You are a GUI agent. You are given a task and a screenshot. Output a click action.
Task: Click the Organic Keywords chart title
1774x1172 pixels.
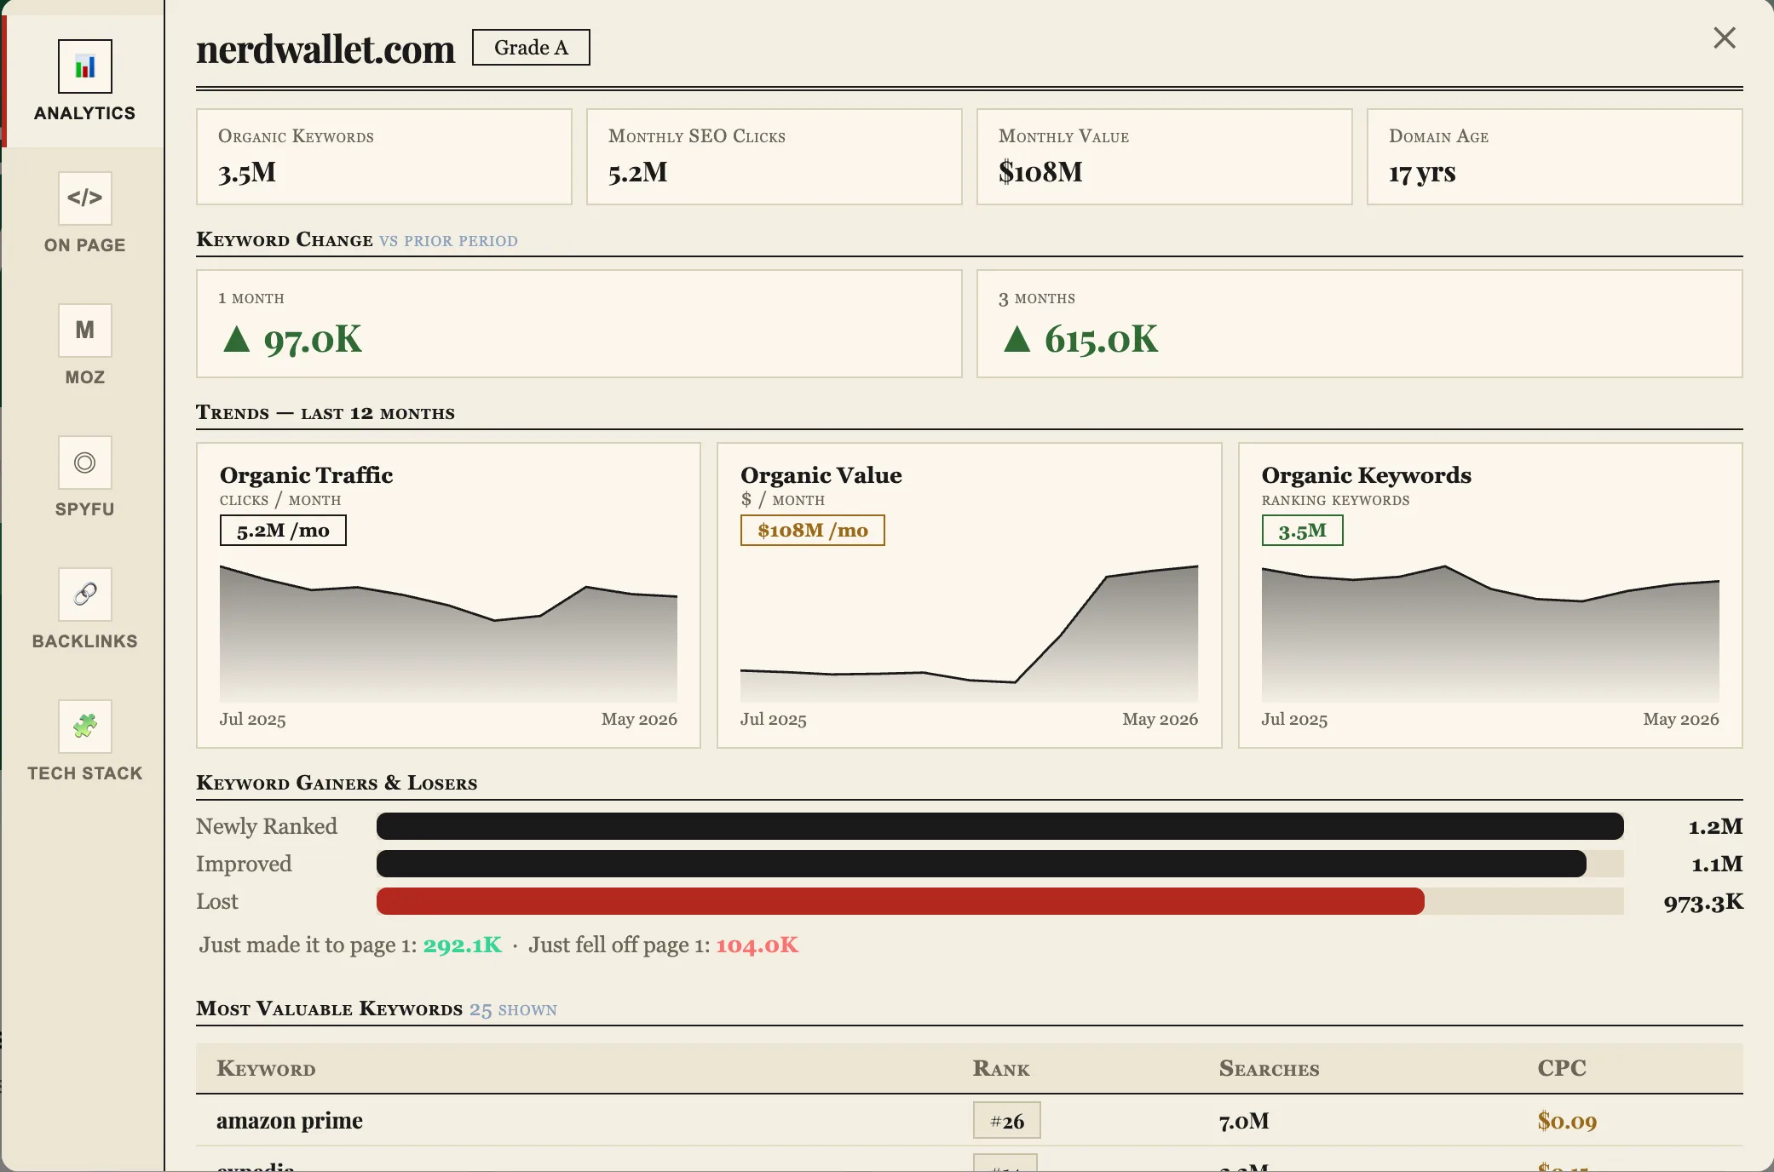(1367, 475)
